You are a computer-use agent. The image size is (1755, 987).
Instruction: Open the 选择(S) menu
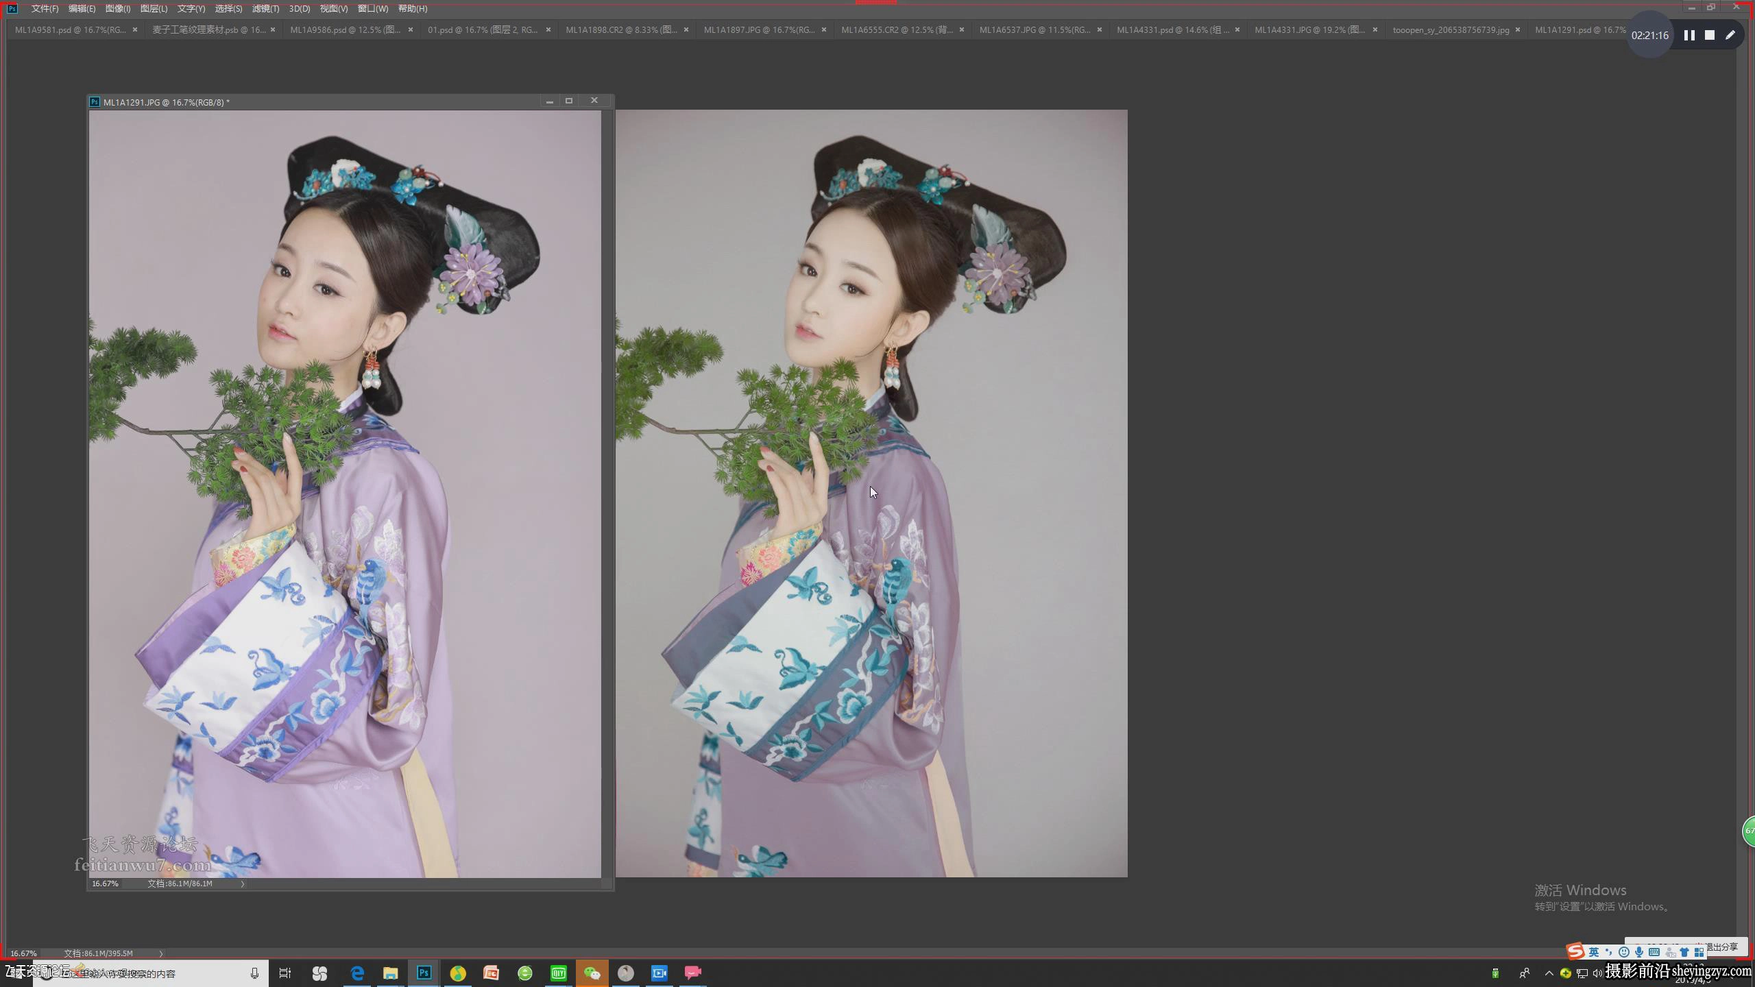(228, 9)
